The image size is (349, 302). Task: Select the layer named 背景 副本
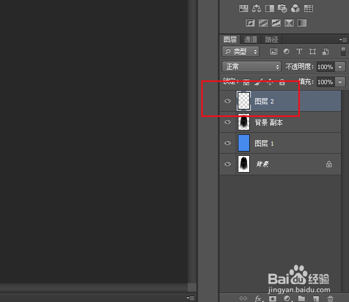tap(269, 122)
